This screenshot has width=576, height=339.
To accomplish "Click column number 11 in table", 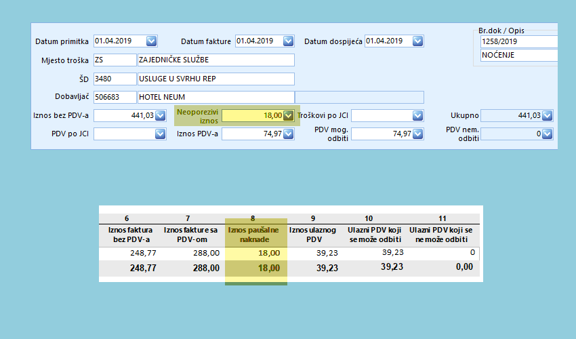I will coord(443,218).
